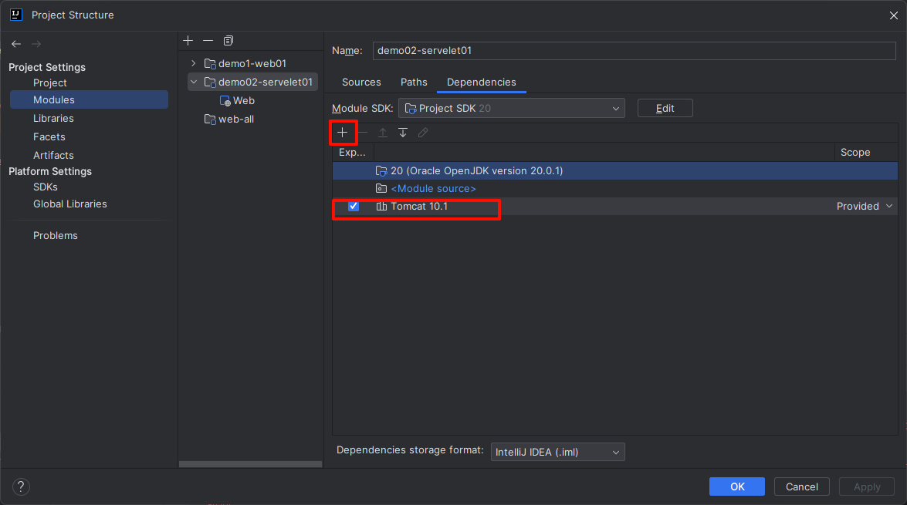Click the IntelliJ IDEA logo in title bar
Viewport: 907px width, 505px height.
pyautogui.click(x=16, y=15)
